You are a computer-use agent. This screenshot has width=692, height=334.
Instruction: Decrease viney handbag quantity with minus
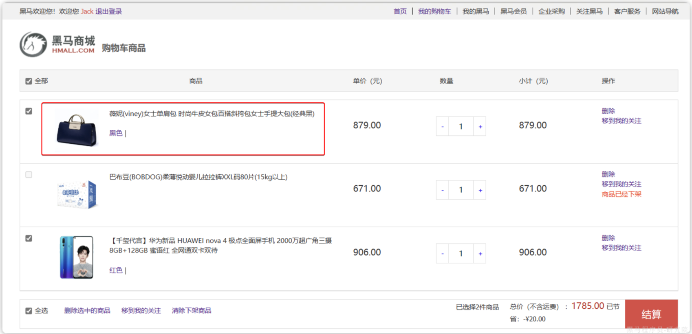[x=442, y=127]
